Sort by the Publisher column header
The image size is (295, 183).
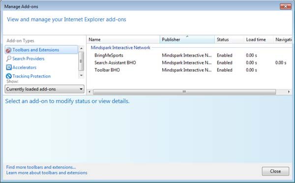(x=187, y=39)
